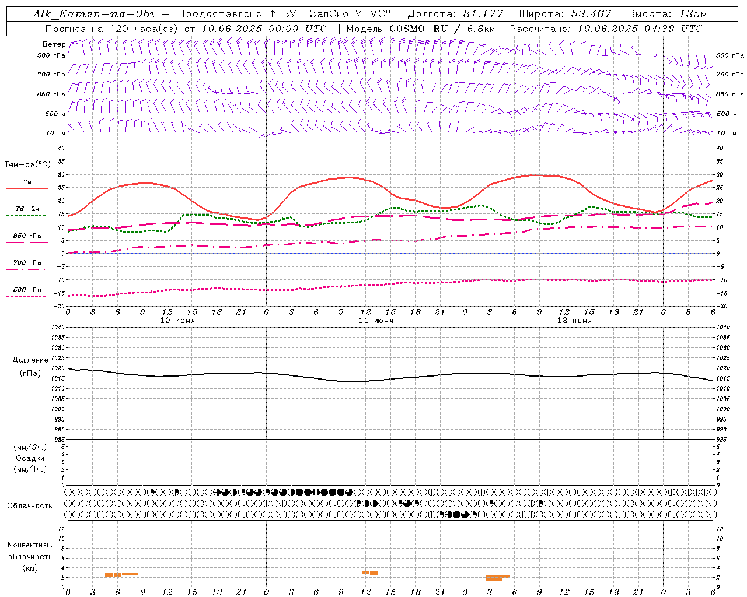
Task: Click the Высота: 135м header value
Action: click(x=667, y=14)
